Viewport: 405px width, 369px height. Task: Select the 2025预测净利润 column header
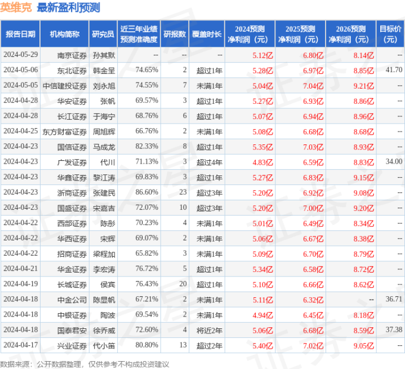(x=300, y=34)
